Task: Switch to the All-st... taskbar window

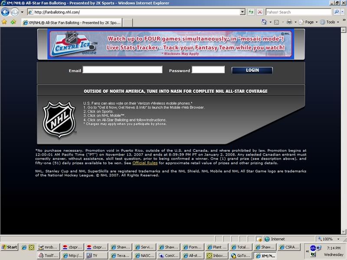Action: [192, 256]
